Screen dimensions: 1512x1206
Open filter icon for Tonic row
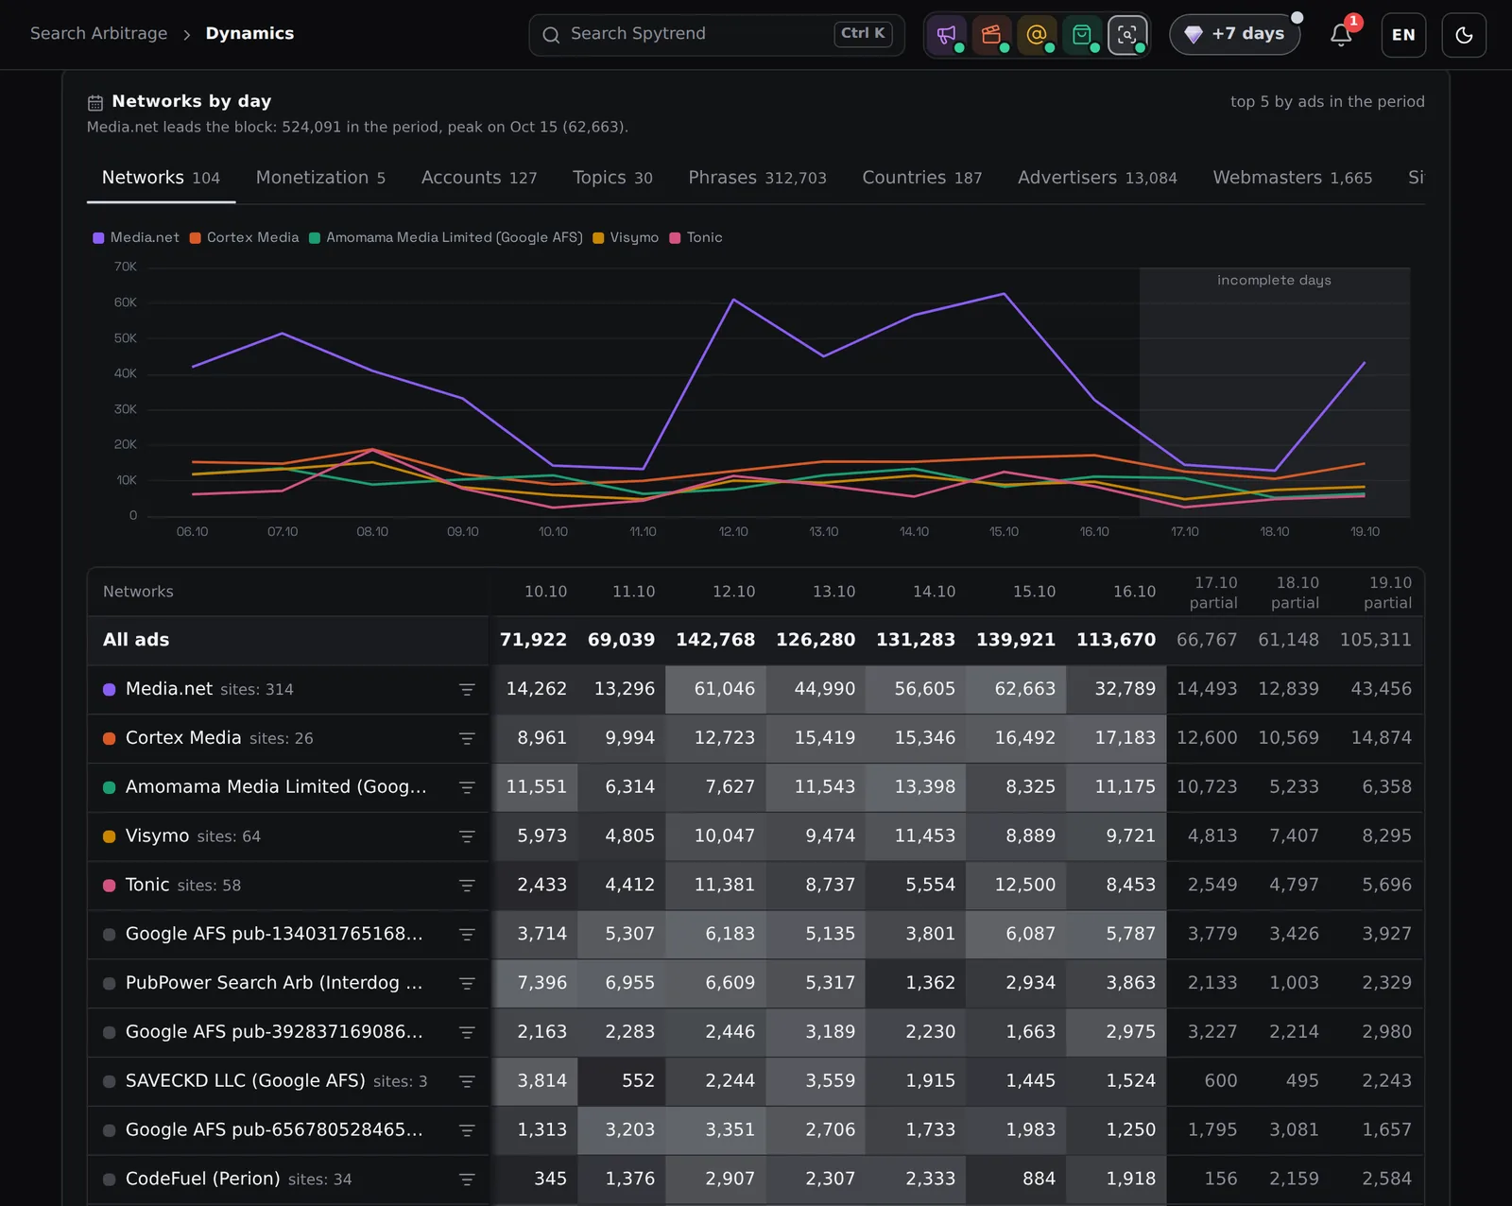point(467,886)
